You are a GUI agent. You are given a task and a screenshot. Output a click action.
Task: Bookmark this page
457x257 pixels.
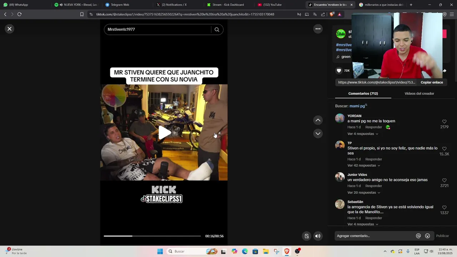click(82, 14)
